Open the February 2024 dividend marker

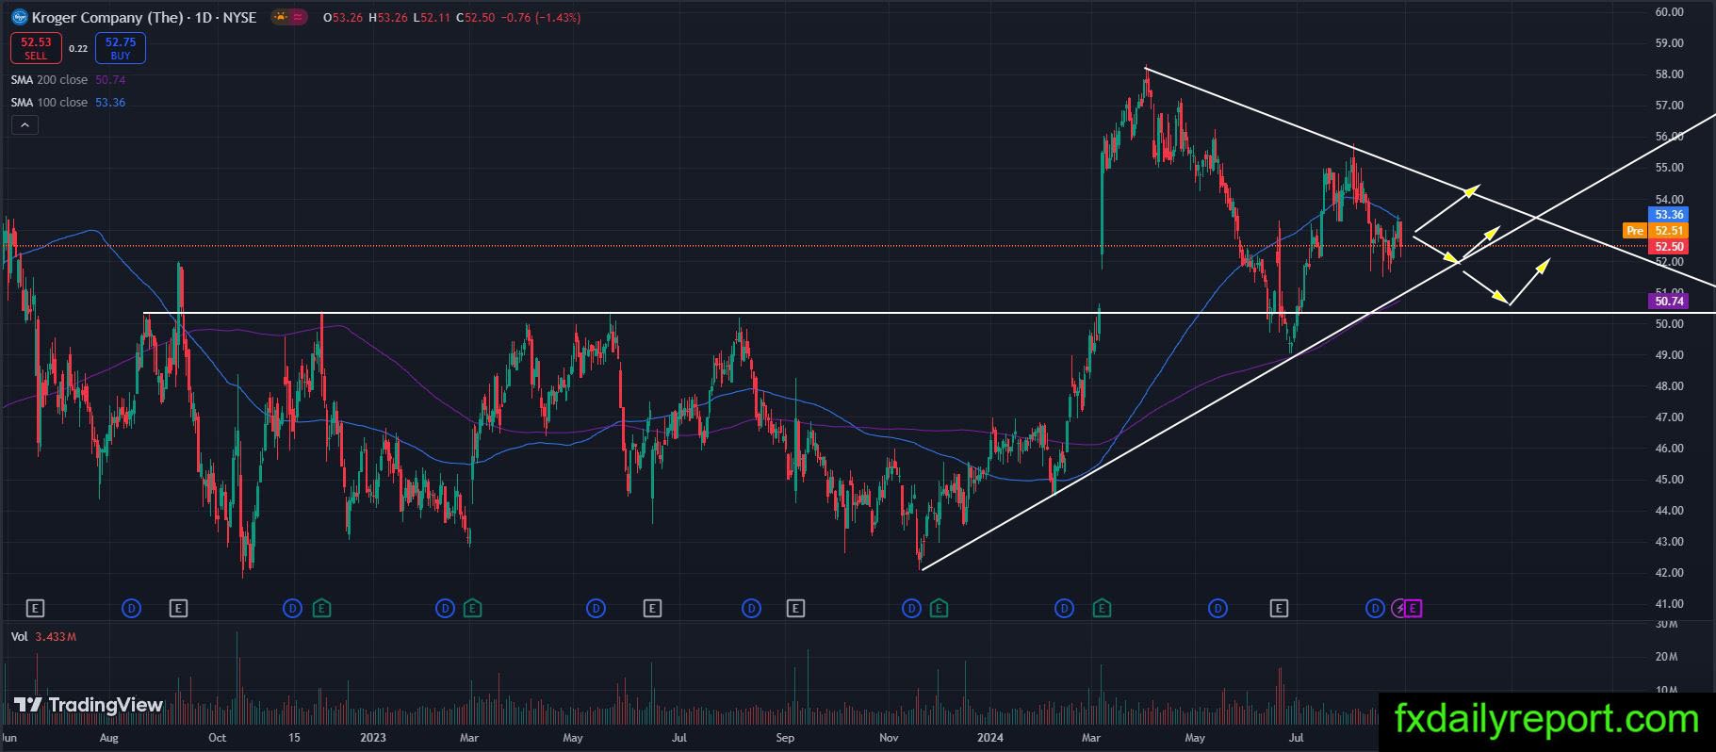pyautogui.click(x=1064, y=609)
